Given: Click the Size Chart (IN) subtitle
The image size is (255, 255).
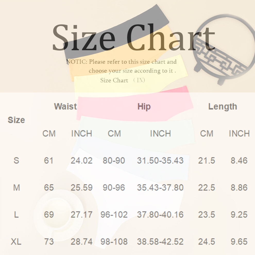Looking at the screenshot, I should point(122,80).
